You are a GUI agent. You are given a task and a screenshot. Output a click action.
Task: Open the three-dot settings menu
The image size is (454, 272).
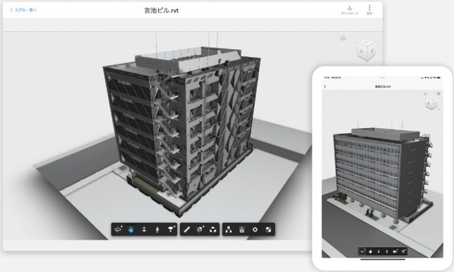click(369, 10)
